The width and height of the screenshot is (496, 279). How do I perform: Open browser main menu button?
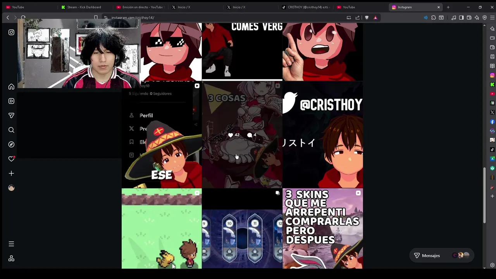coord(492,17)
